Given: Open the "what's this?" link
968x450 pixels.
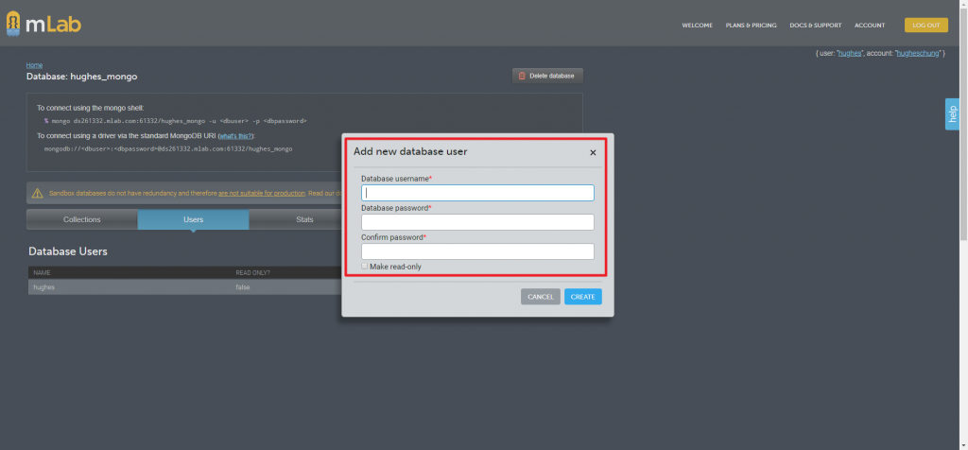Looking at the screenshot, I should pyautogui.click(x=235, y=136).
